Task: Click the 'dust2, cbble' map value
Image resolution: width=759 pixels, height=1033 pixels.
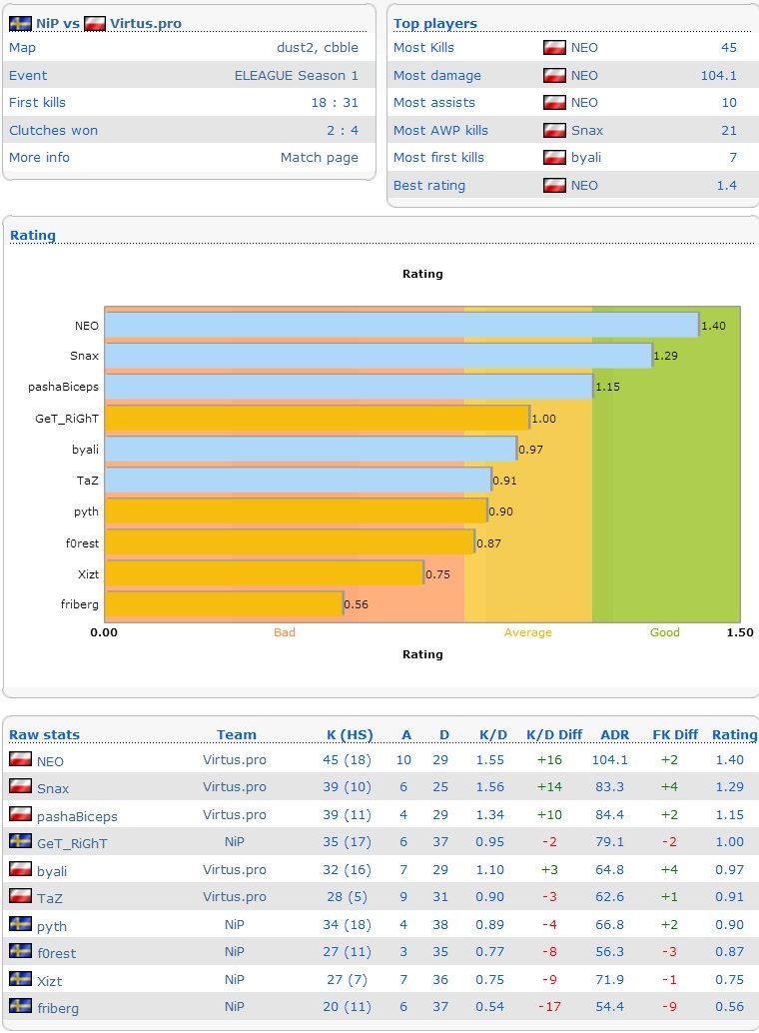Action: 318,47
